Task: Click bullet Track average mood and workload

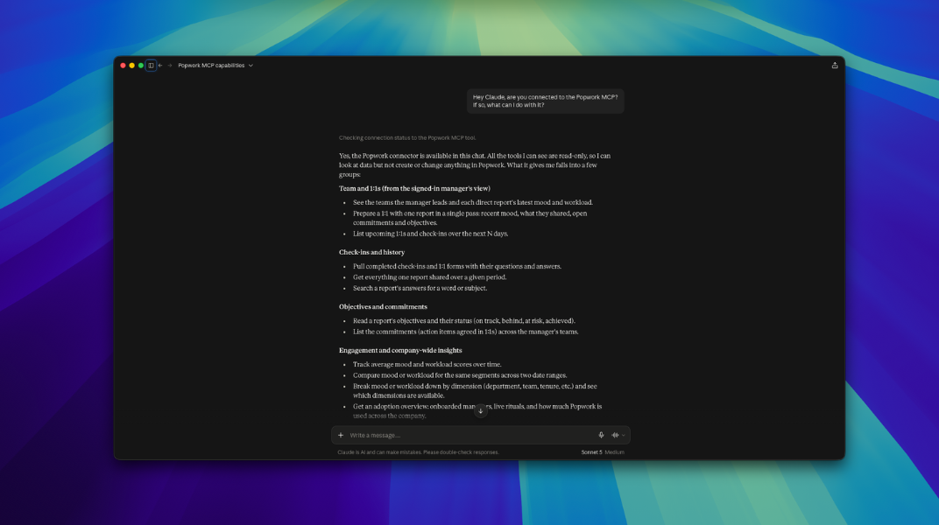Action: [427, 364]
